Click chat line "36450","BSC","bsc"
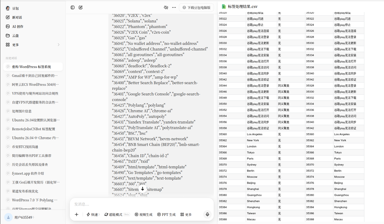 click(x=129, y=133)
